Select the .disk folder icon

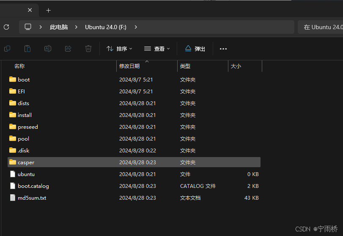(x=13, y=150)
